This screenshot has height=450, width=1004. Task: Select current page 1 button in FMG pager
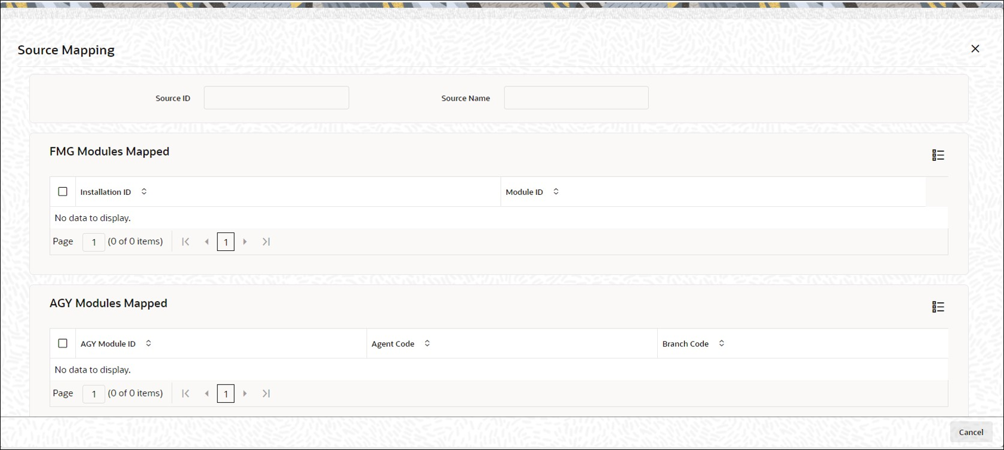(226, 242)
